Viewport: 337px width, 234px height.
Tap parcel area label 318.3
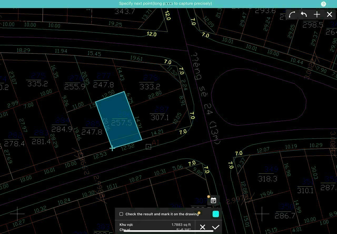(267, 179)
